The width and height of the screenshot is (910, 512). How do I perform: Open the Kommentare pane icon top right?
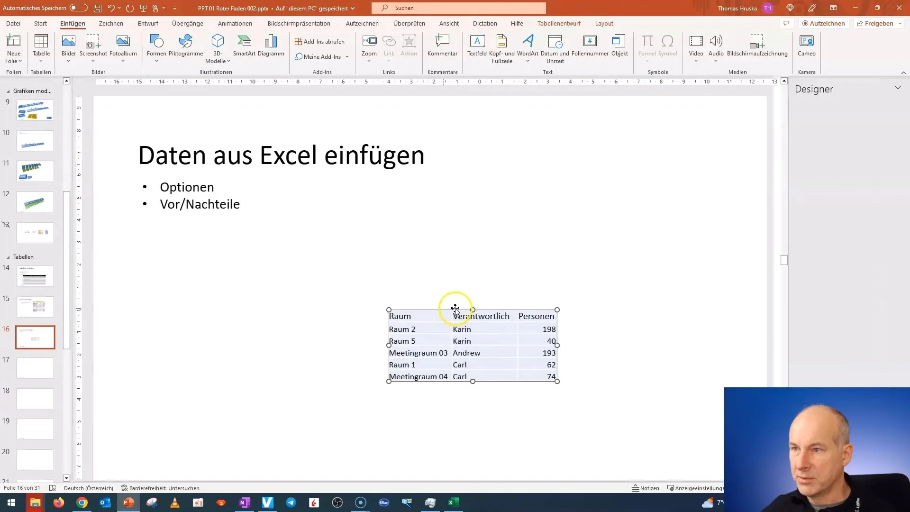click(786, 23)
